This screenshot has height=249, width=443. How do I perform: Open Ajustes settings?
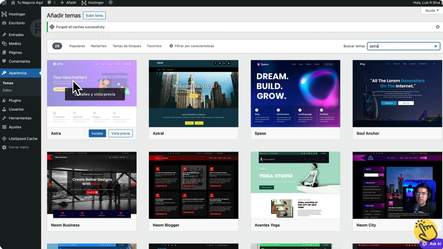pos(15,127)
